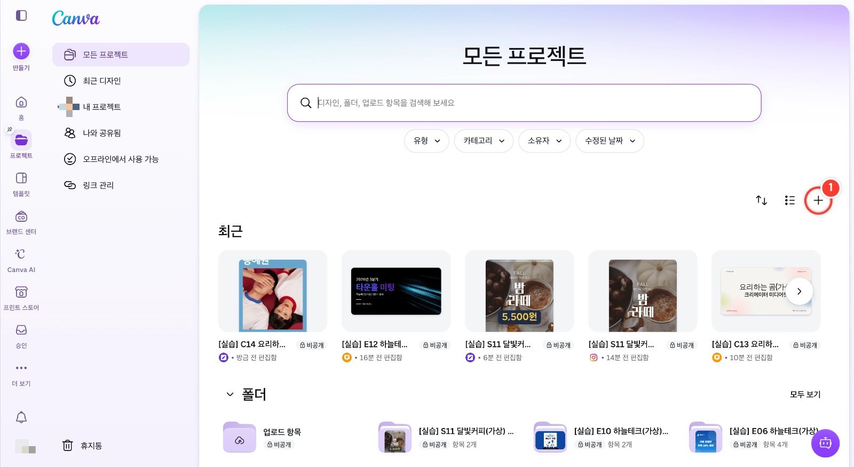Open the notifications bell
This screenshot has width=854, height=467.
(x=21, y=417)
